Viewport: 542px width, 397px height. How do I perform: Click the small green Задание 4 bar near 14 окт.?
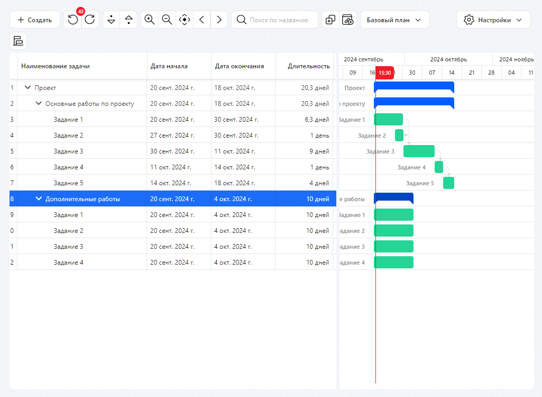click(x=439, y=167)
